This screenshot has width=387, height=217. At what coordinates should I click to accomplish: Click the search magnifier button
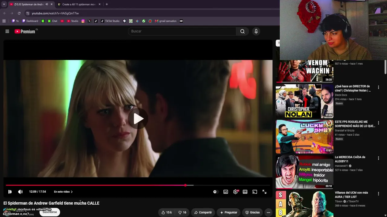pos(242,31)
